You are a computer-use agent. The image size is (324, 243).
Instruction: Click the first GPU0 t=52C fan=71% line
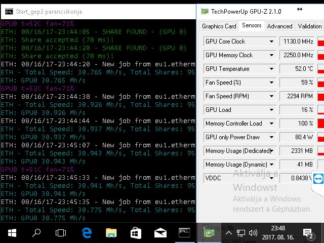37,24
